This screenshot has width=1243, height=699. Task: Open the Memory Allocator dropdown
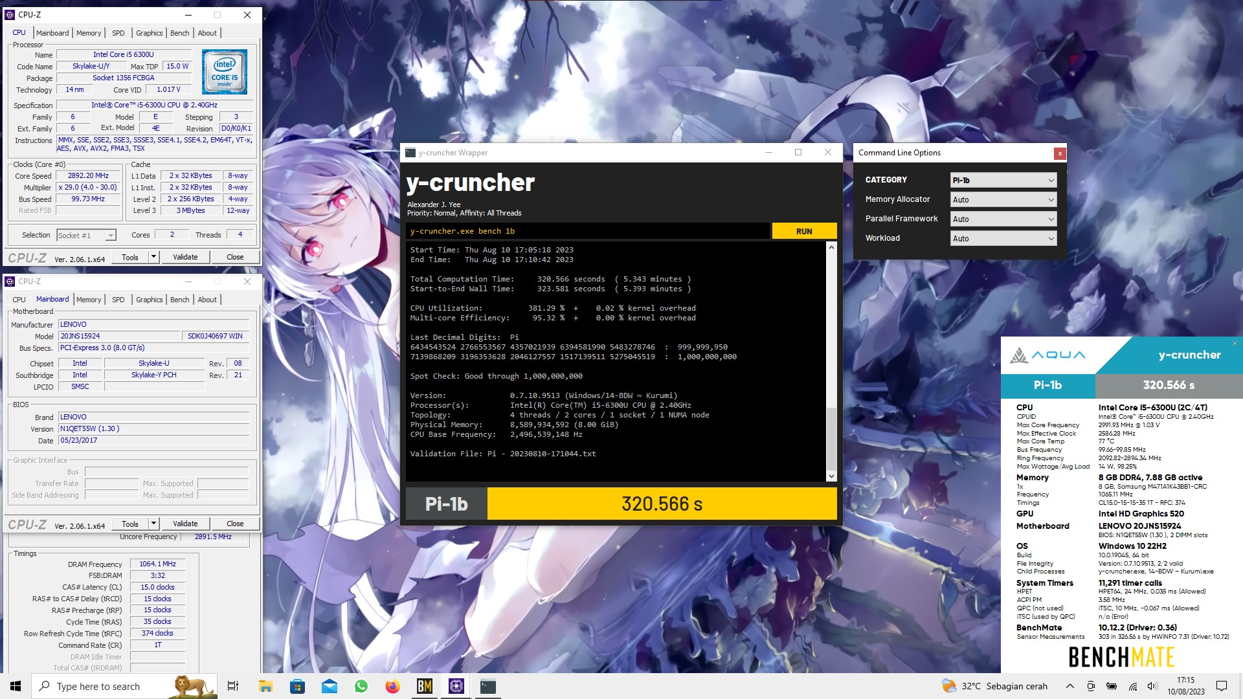[x=1003, y=200]
